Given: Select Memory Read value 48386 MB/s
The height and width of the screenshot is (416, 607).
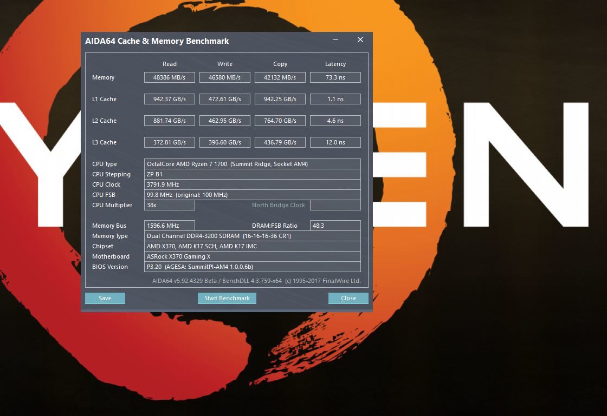Looking at the screenshot, I should tap(170, 77).
